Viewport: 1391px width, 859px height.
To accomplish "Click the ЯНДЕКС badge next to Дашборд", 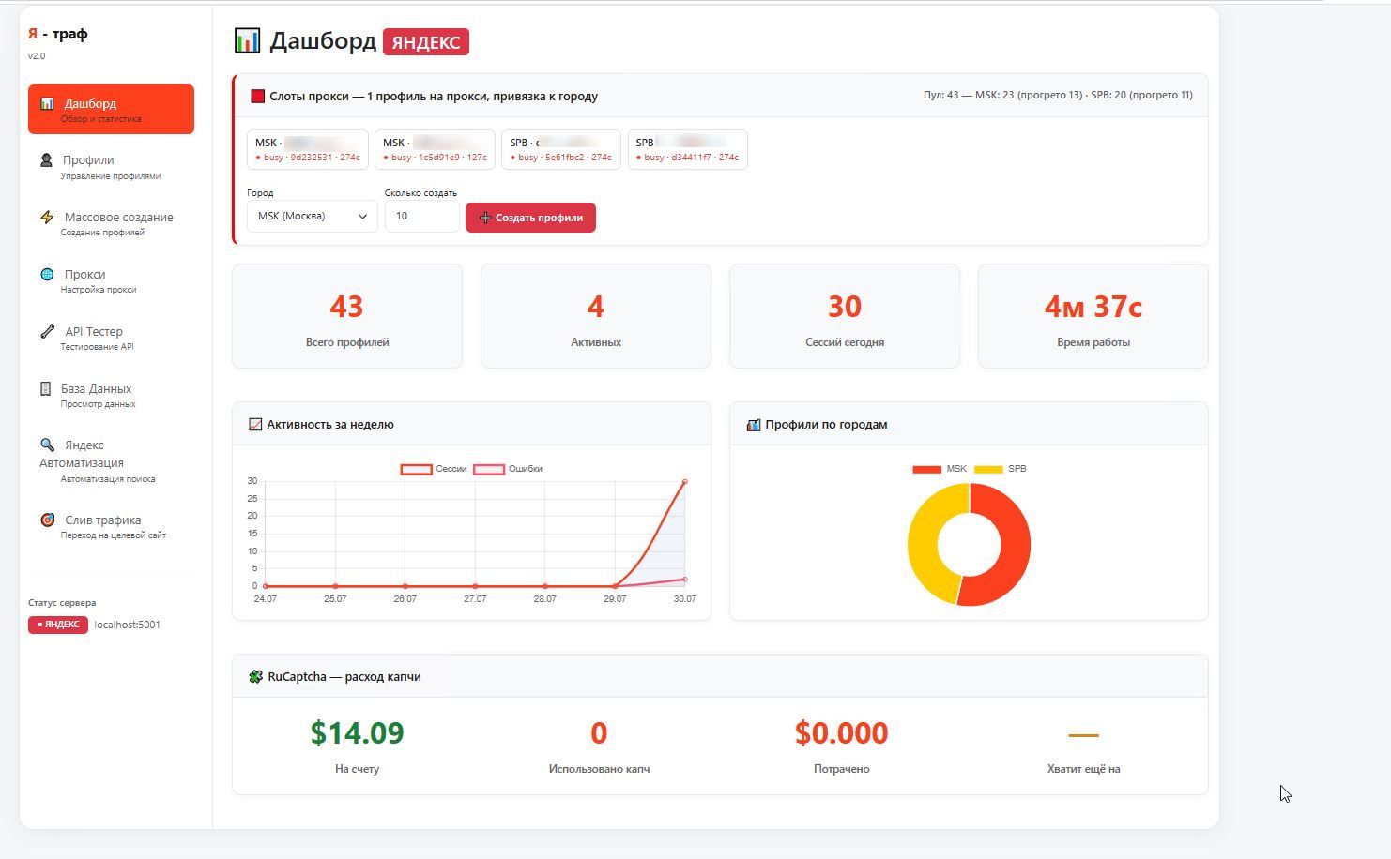I will [426, 42].
